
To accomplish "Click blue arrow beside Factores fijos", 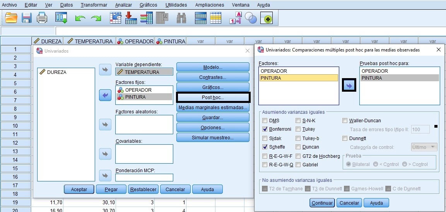I will point(105,95).
